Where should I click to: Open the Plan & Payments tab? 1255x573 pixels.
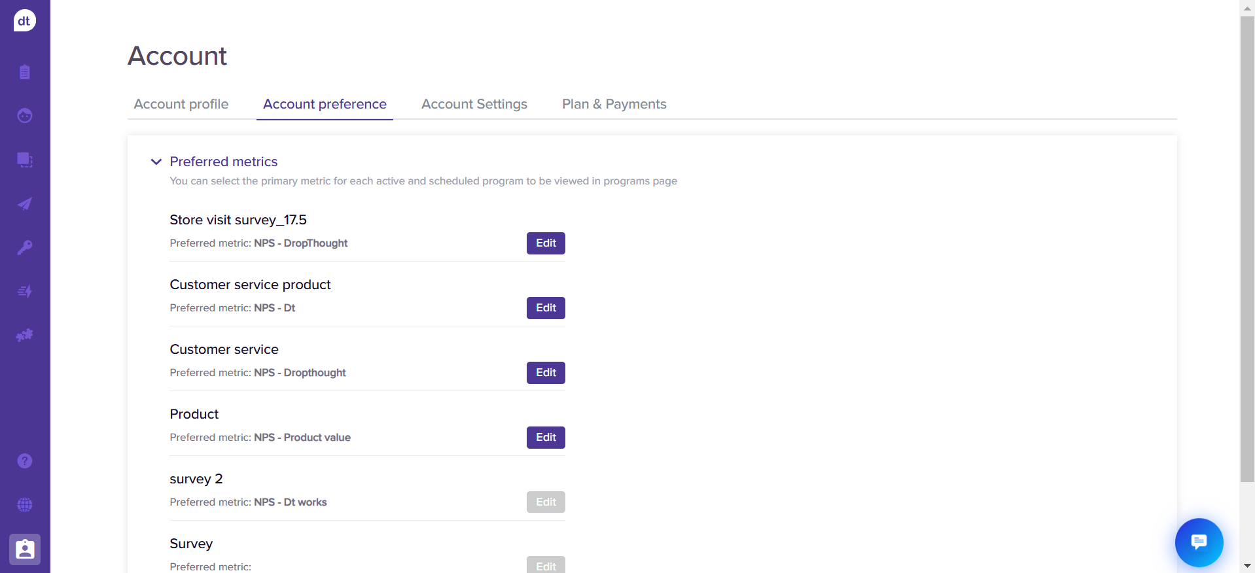click(x=614, y=105)
